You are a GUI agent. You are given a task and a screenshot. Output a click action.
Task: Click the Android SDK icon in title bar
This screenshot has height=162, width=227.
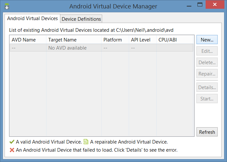[7, 6]
